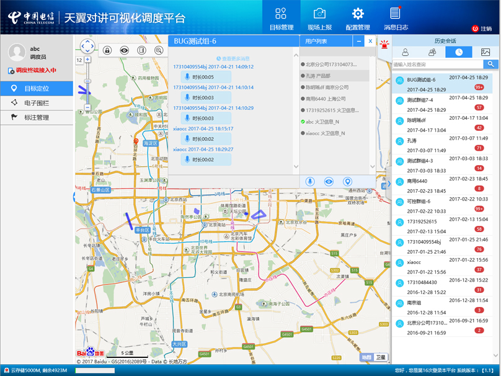Image resolution: width=501 pixels, height=376 pixels.
Task: Select 目标定位 in sidebar
Action: pyautogui.click(x=37, y=88)
